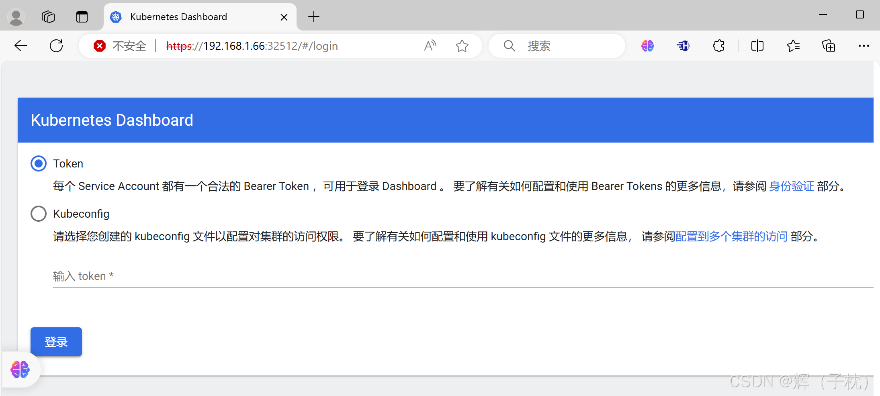Open the colorful brain extension icon
Viewport: 880px width, 396px height.
point(648,46)
